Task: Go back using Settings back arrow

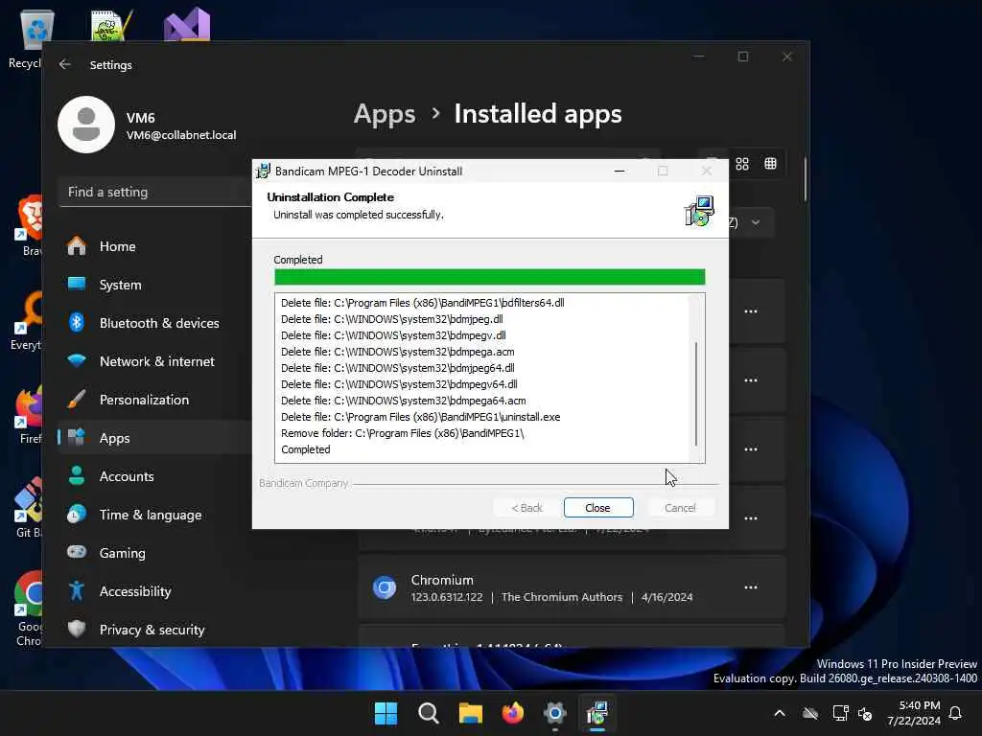Action: 65,64
